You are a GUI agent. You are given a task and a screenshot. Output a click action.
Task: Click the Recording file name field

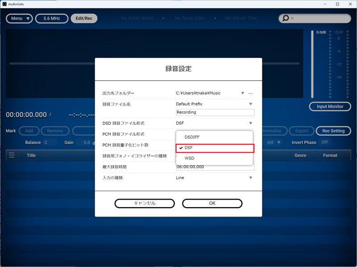[x=215, y=112]
